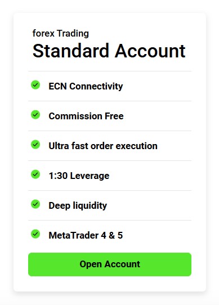Select the Standard Account heading
The width and height of the screenshot is (219, 305).
tap(109, 51)
